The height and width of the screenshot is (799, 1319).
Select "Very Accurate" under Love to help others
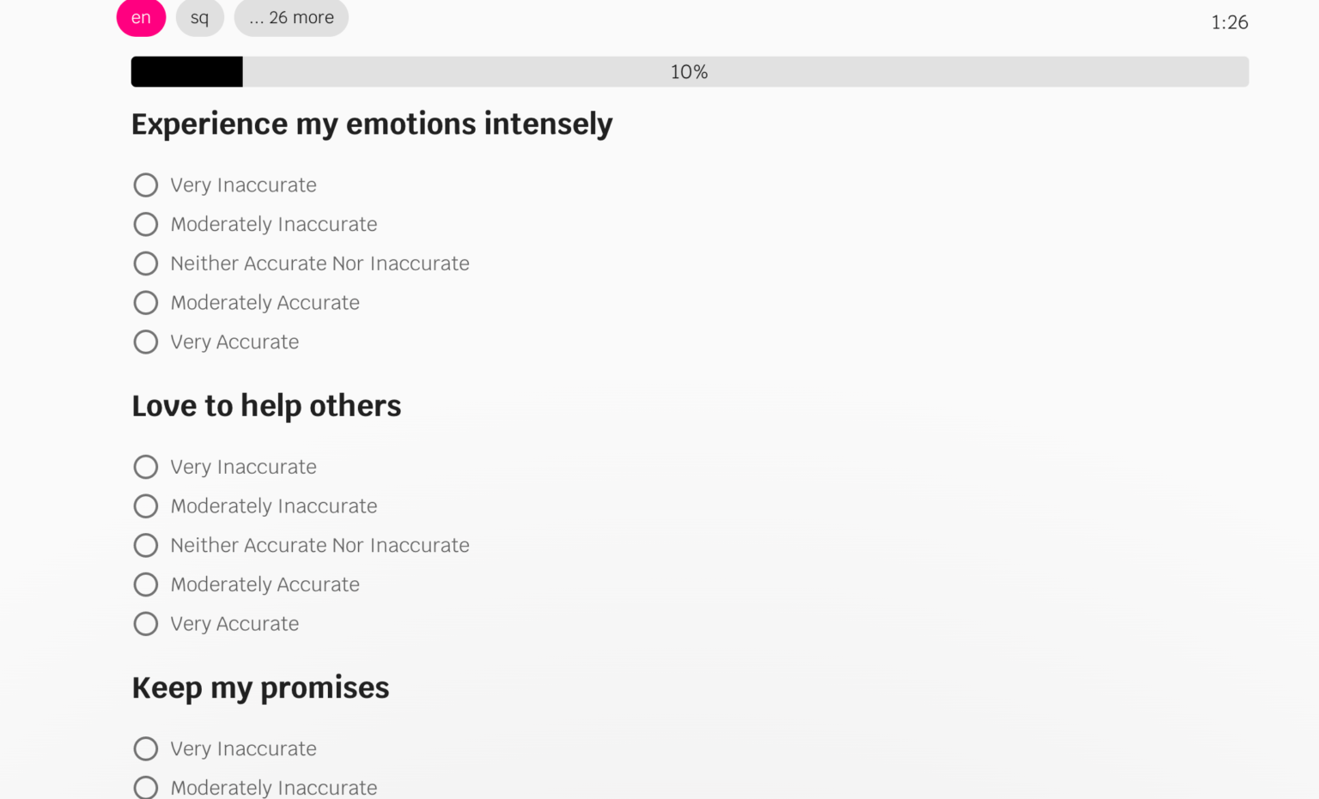click(x=145, y=624)
